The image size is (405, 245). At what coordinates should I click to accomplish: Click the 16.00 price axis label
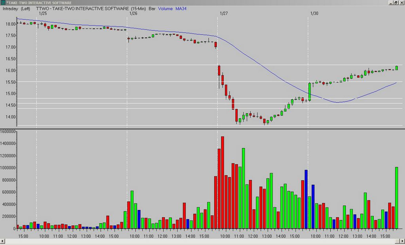click(x=11, y=70)
